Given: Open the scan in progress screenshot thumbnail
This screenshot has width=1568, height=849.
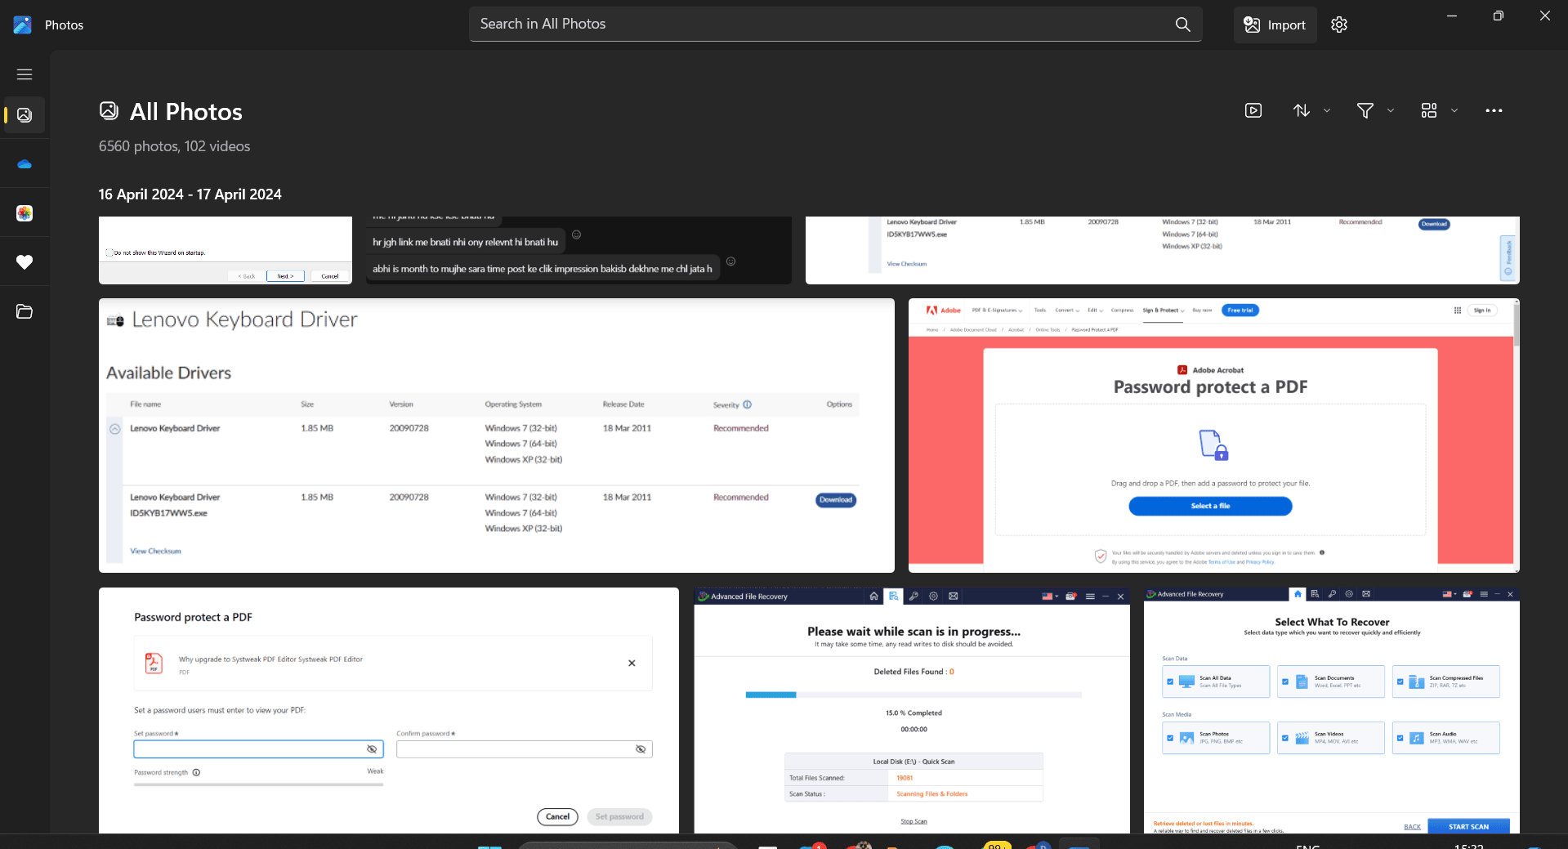Looking at the screenshot, I should (912, 710).
